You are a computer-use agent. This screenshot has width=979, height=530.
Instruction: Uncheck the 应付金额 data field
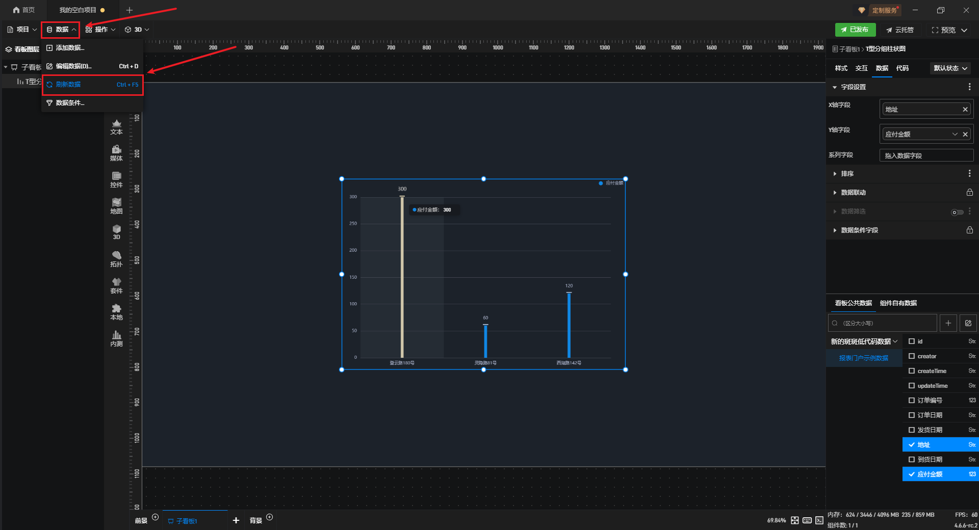click(912, 474)
